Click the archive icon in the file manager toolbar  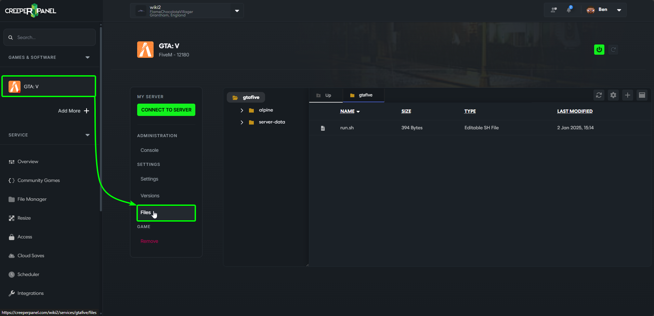[x=642, y=95]
